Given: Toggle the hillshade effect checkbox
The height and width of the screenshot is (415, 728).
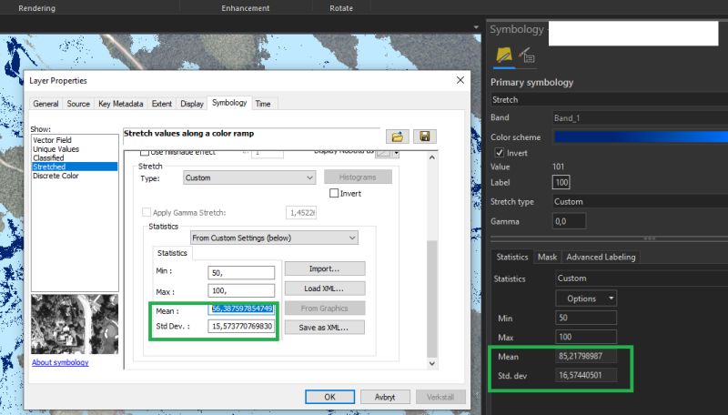Looking at the screenshot, I should [x=145, y=152].
